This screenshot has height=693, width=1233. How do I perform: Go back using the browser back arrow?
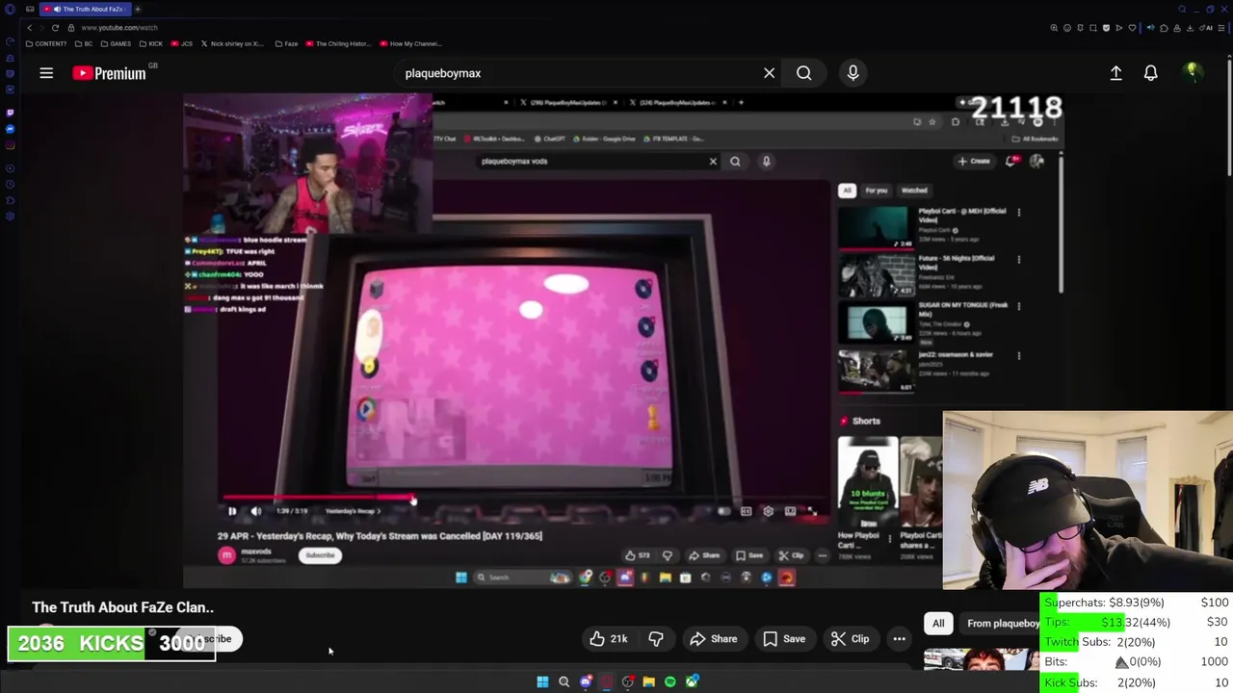coord(29,28)
